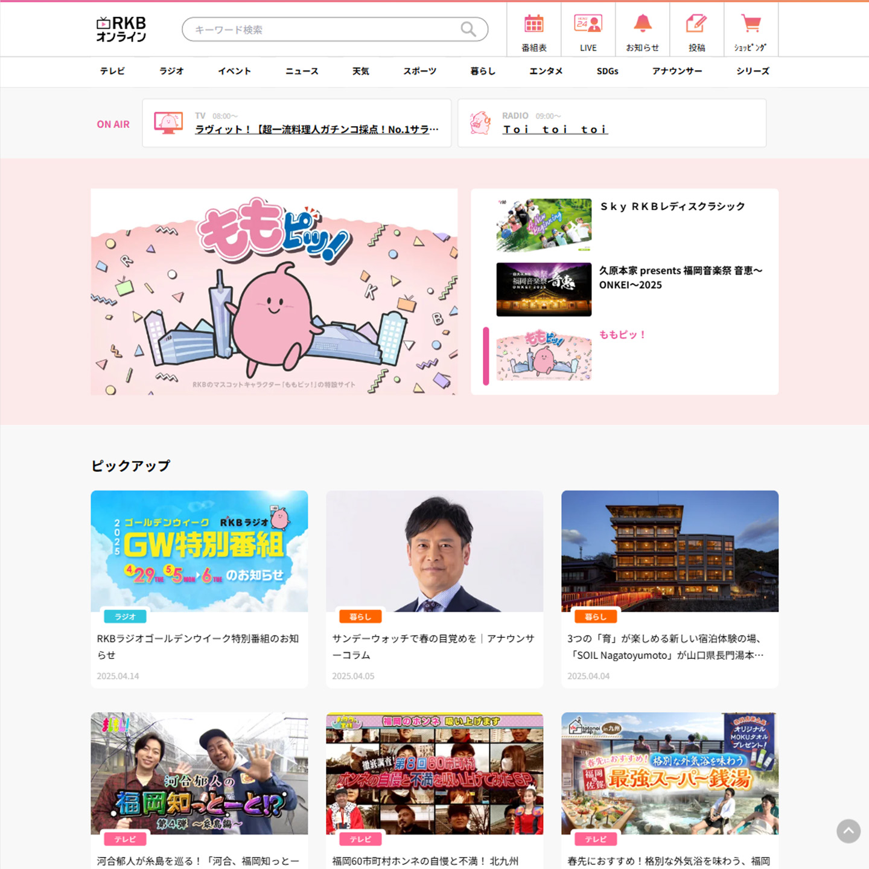Click the 最強スーパー銭湯 card image

point(670,774)
